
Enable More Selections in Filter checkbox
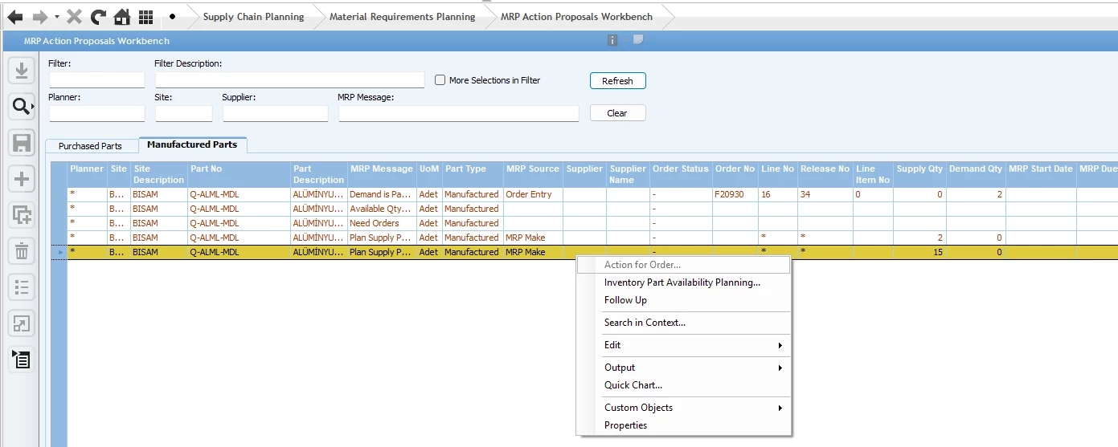point(440,80)
